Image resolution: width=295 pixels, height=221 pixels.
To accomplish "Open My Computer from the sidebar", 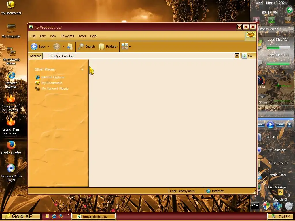I will pos(277,150).
